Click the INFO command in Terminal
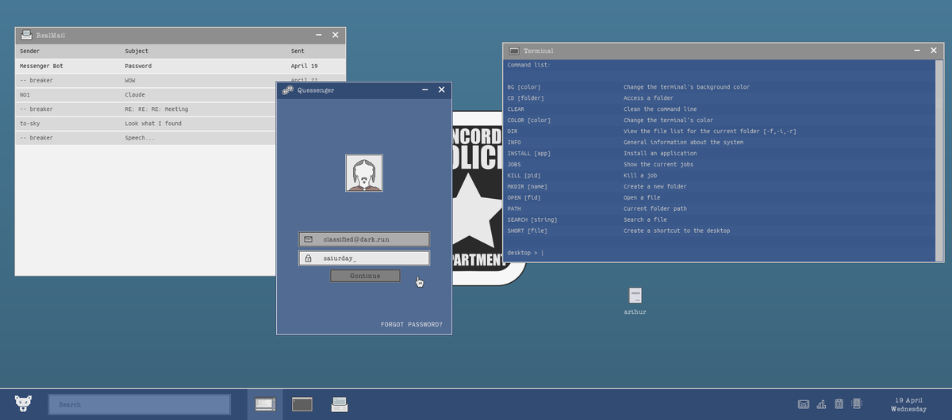952x420 pixels. coord(514,143)
